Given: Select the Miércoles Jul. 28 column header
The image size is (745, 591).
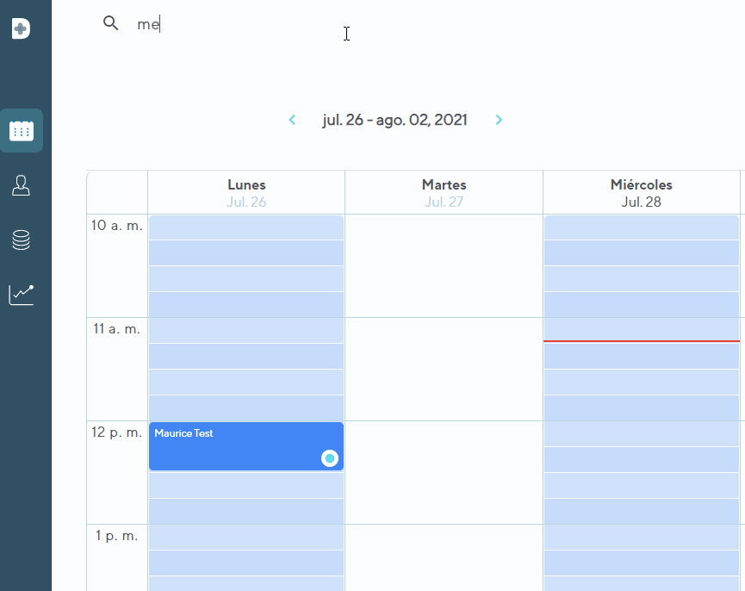Looking at the screenshot, I should click(x=641, y=192).
